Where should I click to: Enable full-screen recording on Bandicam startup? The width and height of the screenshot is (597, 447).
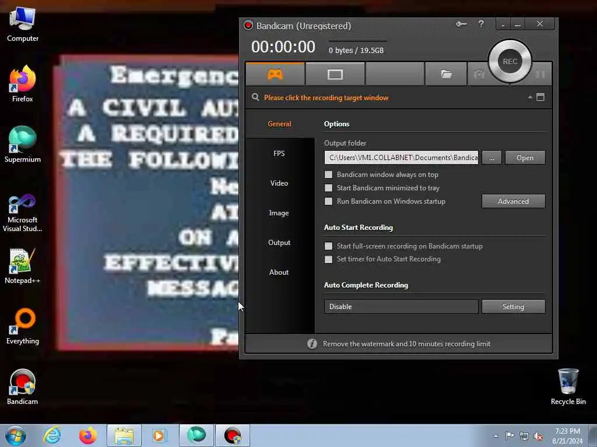tap(328, 246)
